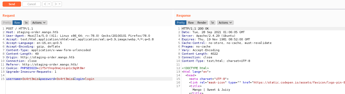
Task: Click the 'Server: Apache/2.4.29 (Ubuntu)' line
Action: point(209,36)
